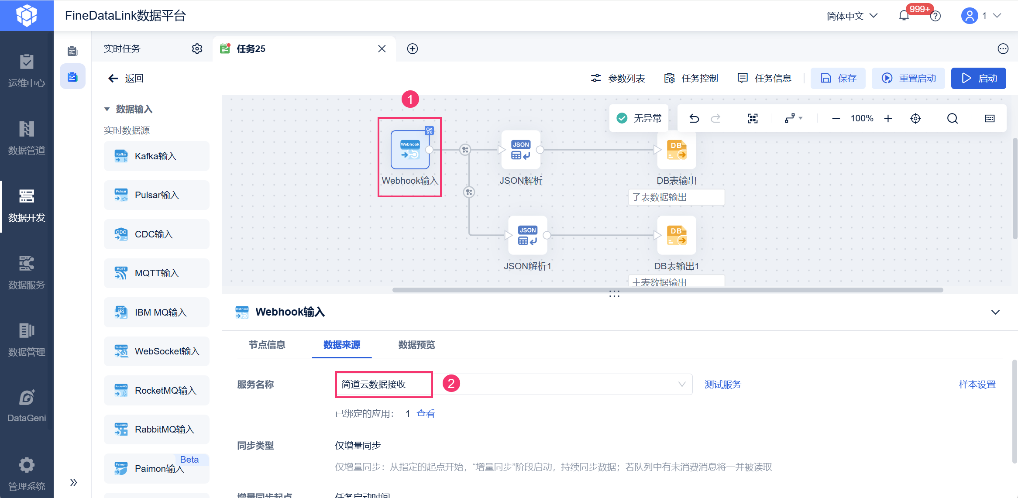The height and width of the screenshot is (498, 1018).
Task: Open the more options ellipsis menu
Action: tap(1003, 48)
